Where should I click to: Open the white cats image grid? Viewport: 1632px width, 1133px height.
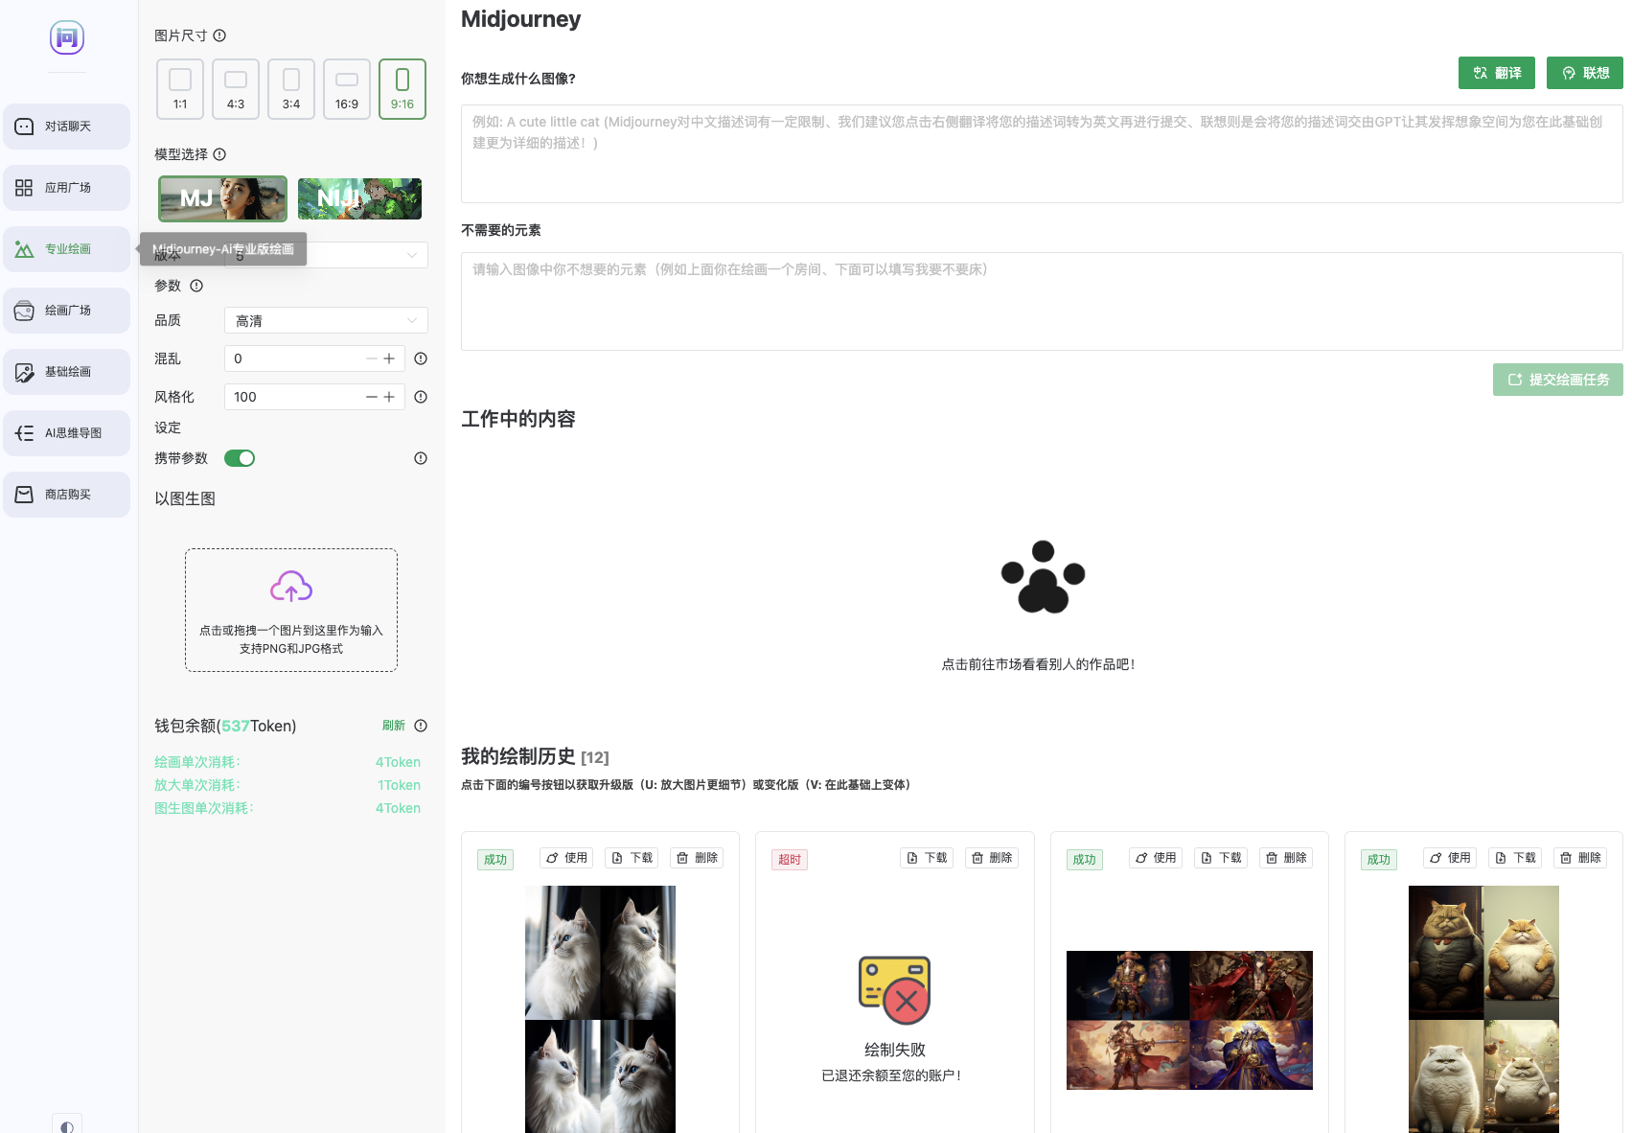(600, 1009)
